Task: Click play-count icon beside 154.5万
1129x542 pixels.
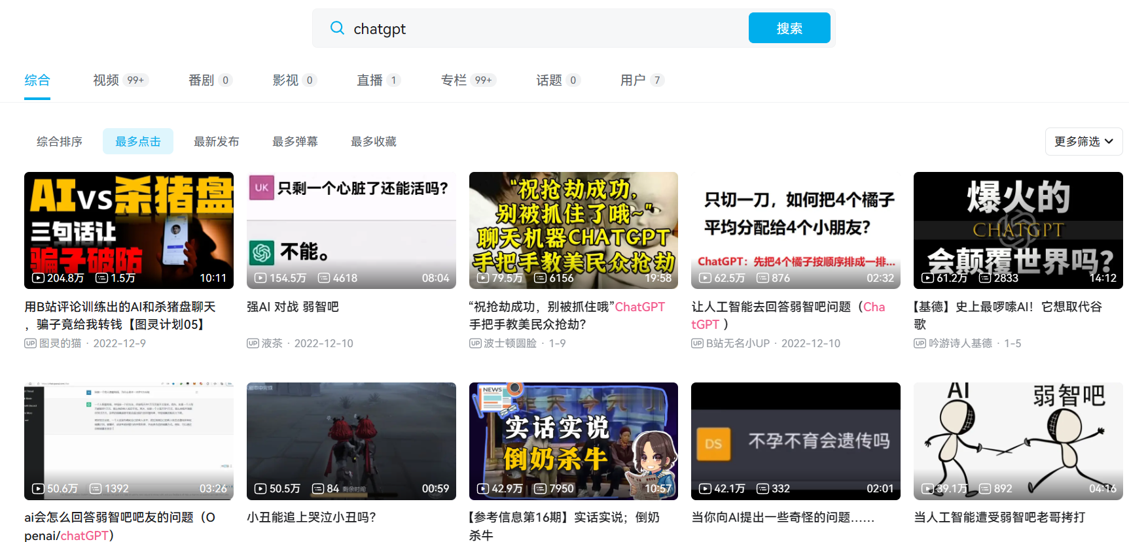Action: point(260,278)
